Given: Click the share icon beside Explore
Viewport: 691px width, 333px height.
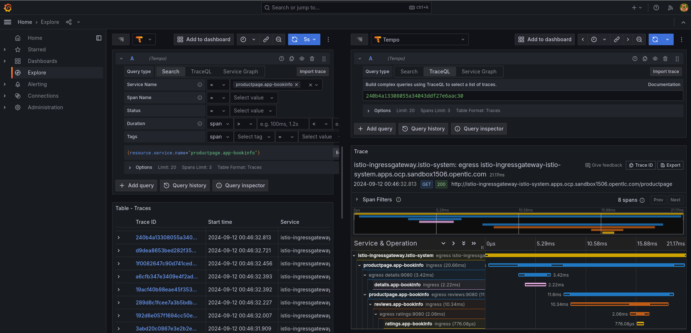Looking at the screenshot, I should (69, 22).
